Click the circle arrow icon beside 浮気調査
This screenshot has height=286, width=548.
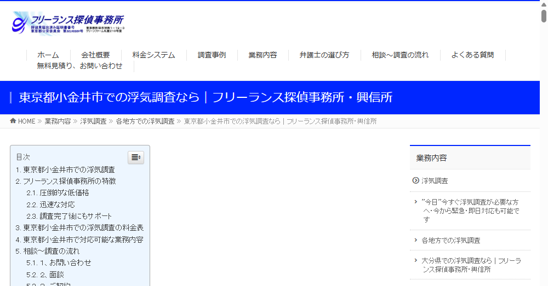(415, 180)
